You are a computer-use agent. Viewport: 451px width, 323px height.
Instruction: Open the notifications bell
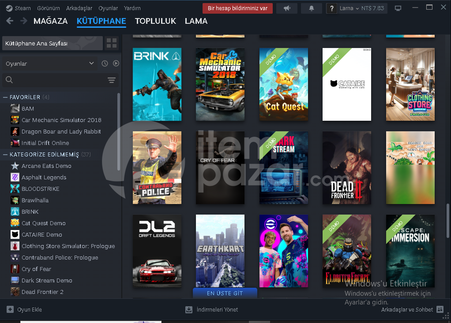(311, 8)
